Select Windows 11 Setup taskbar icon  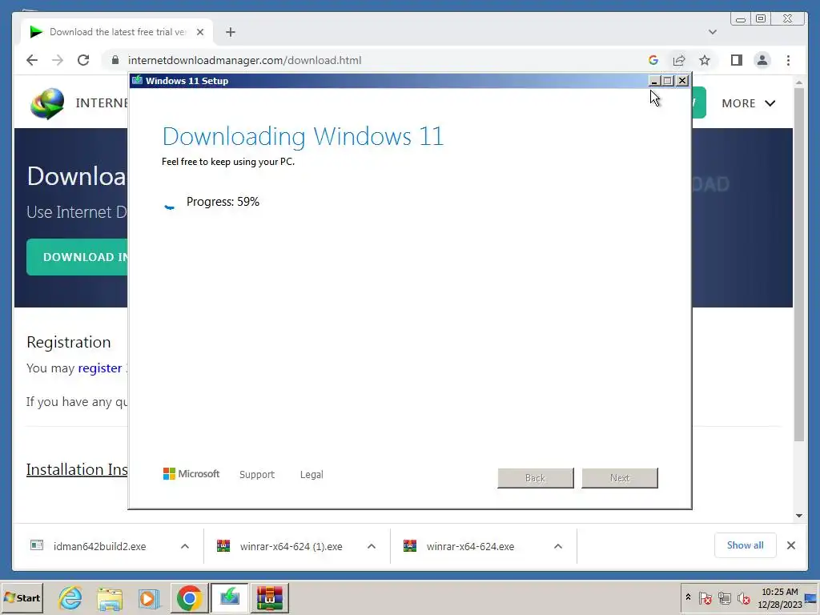[x=230, y=597]
